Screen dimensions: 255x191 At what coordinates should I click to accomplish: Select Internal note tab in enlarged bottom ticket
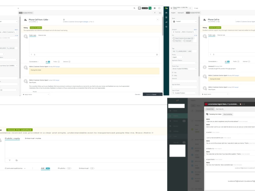coord(33,138)
